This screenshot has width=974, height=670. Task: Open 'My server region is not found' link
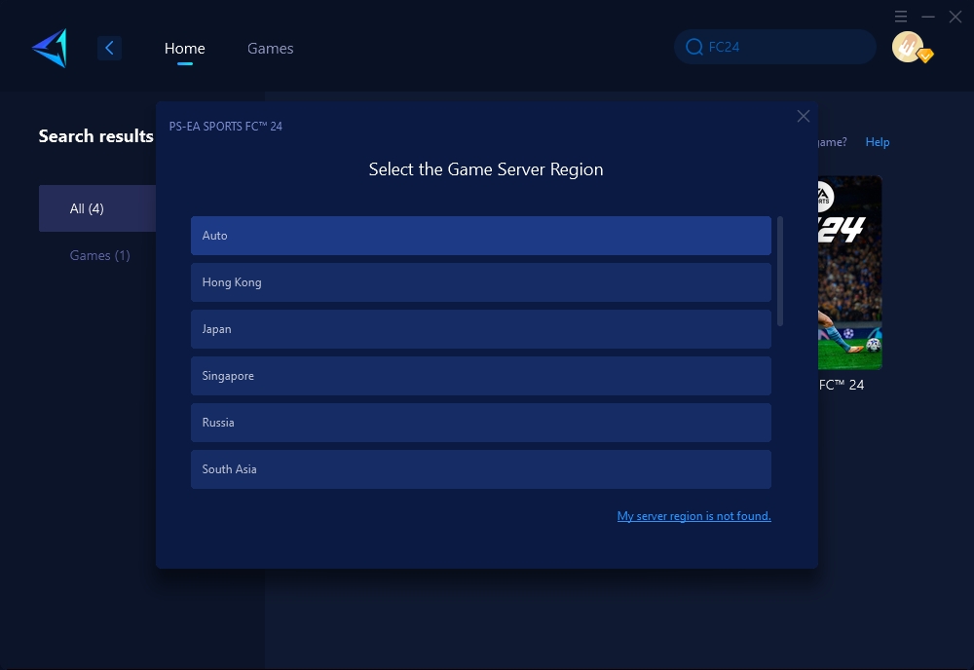point(693,516)
